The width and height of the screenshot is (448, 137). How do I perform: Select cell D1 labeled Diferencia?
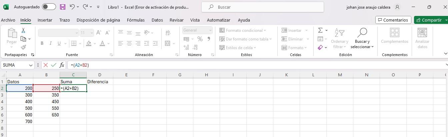tap(100, 82)
